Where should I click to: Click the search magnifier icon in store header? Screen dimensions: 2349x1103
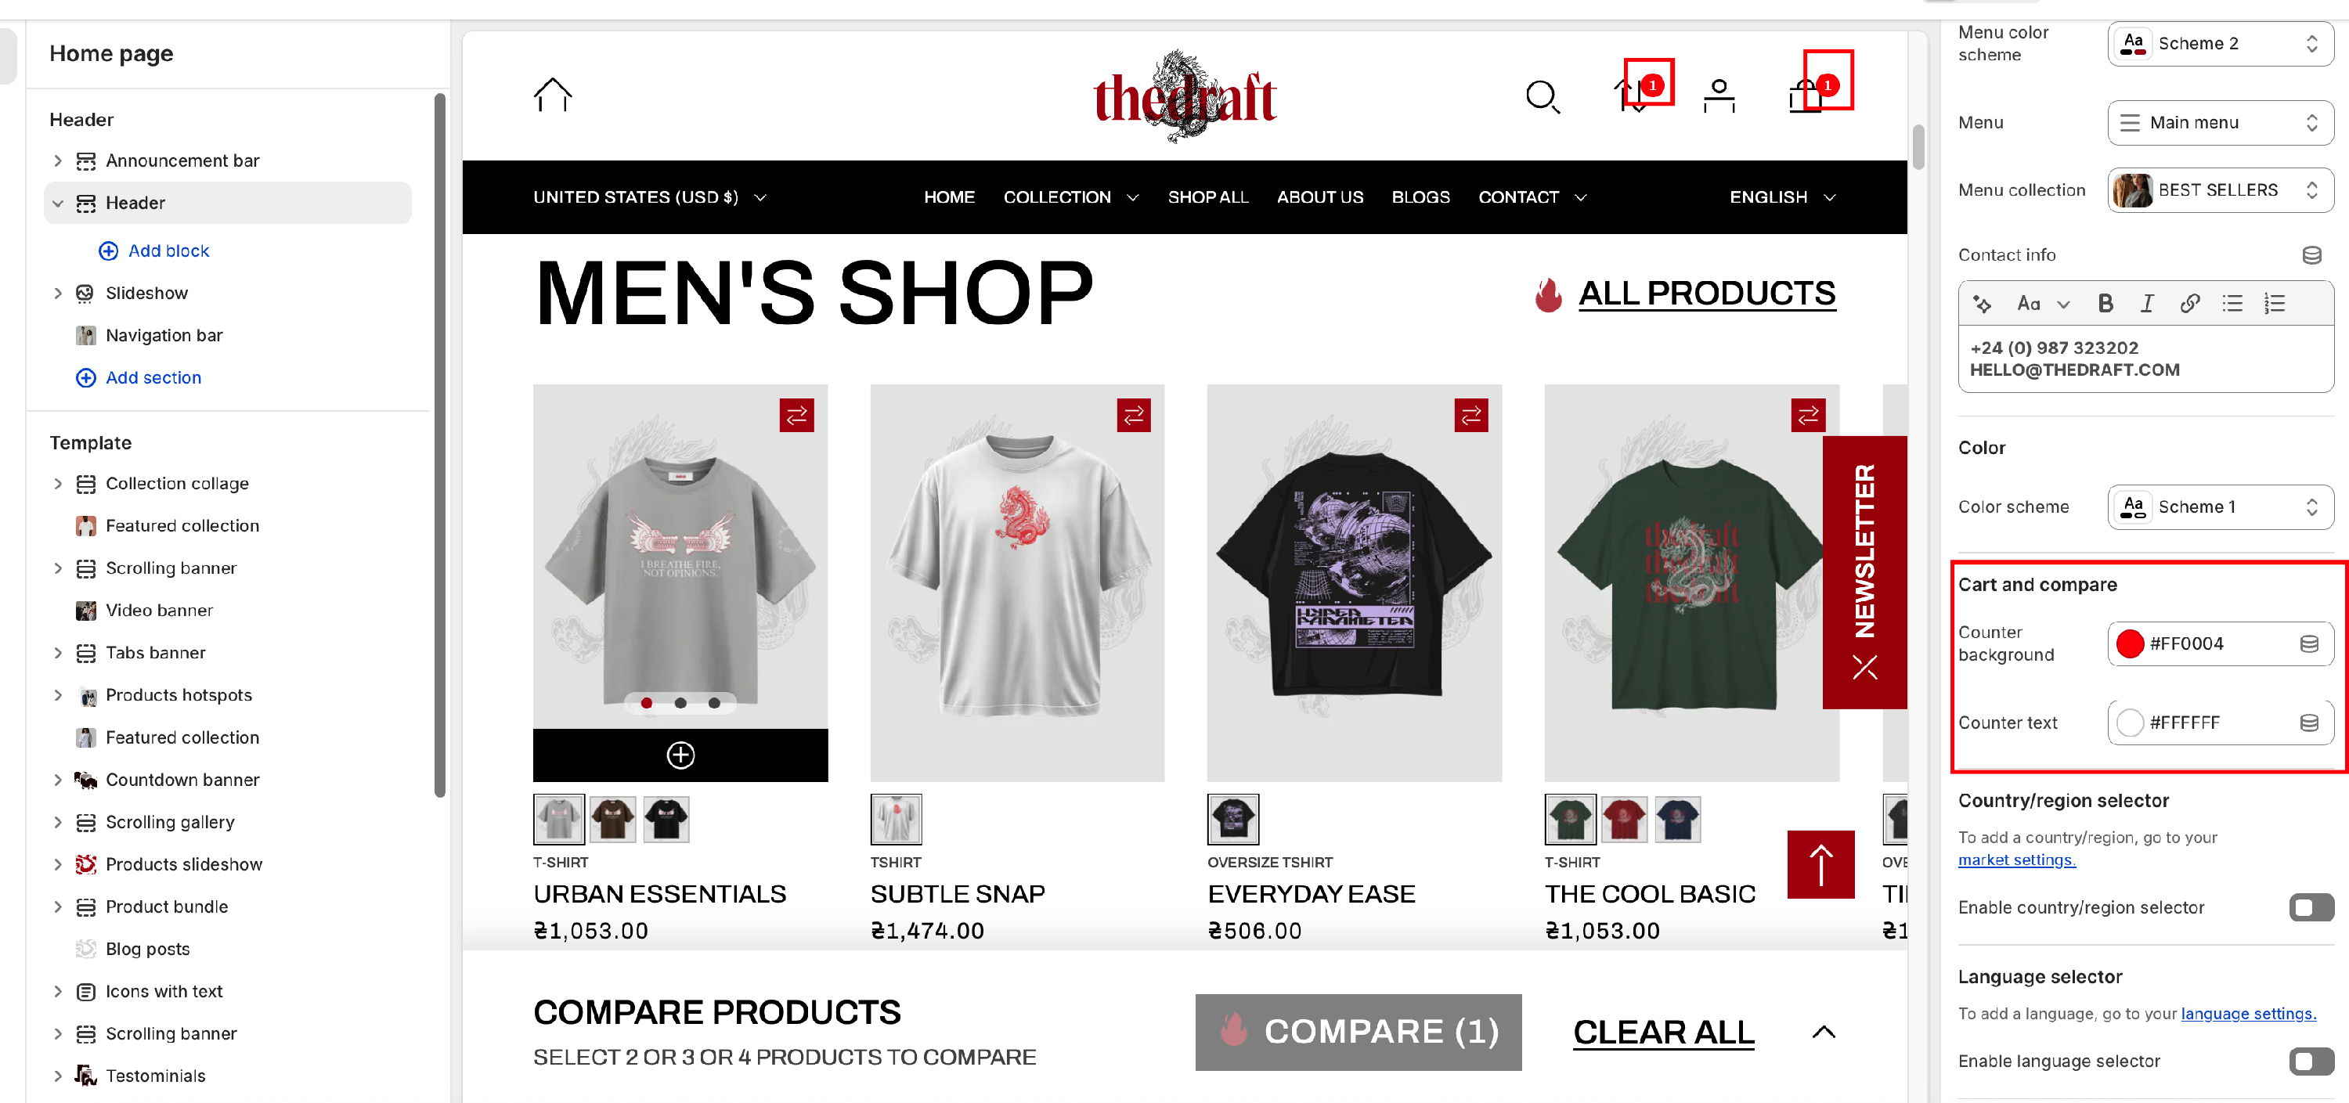[x=1542, y=96]
